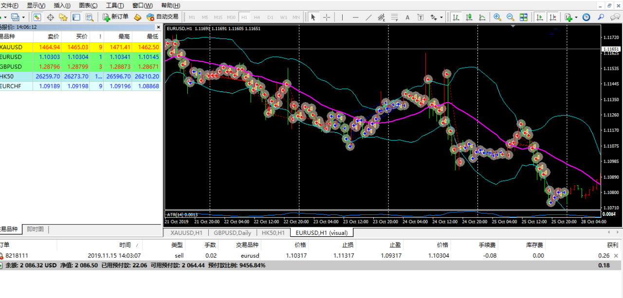Open the profiles dropdown arrow

23,17
